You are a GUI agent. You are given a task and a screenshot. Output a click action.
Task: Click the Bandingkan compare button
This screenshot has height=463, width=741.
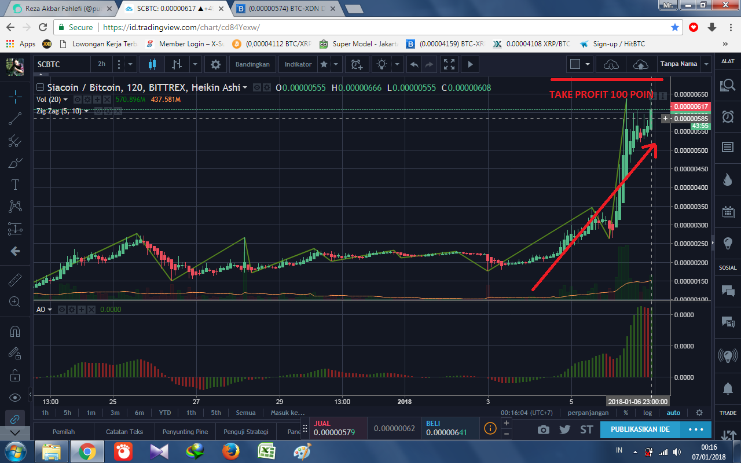point(252,64)
